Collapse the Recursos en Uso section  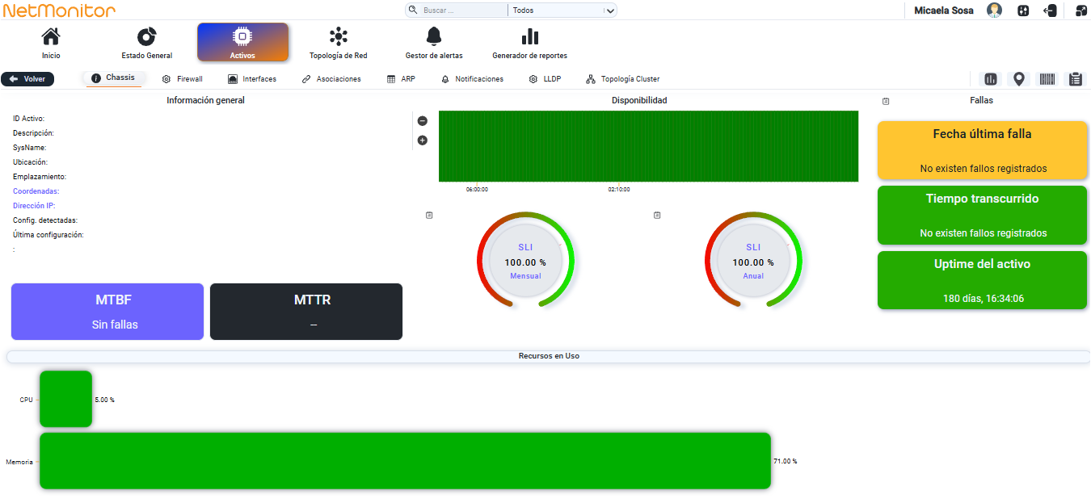point(549,356)
